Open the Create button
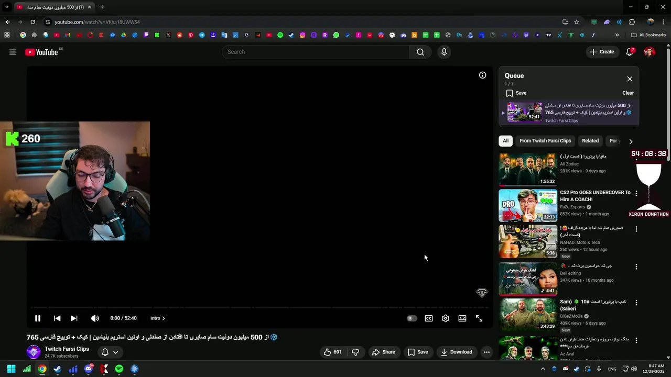Image resolution: width=671 pixels, height=377 pixels. pos(602,52)
